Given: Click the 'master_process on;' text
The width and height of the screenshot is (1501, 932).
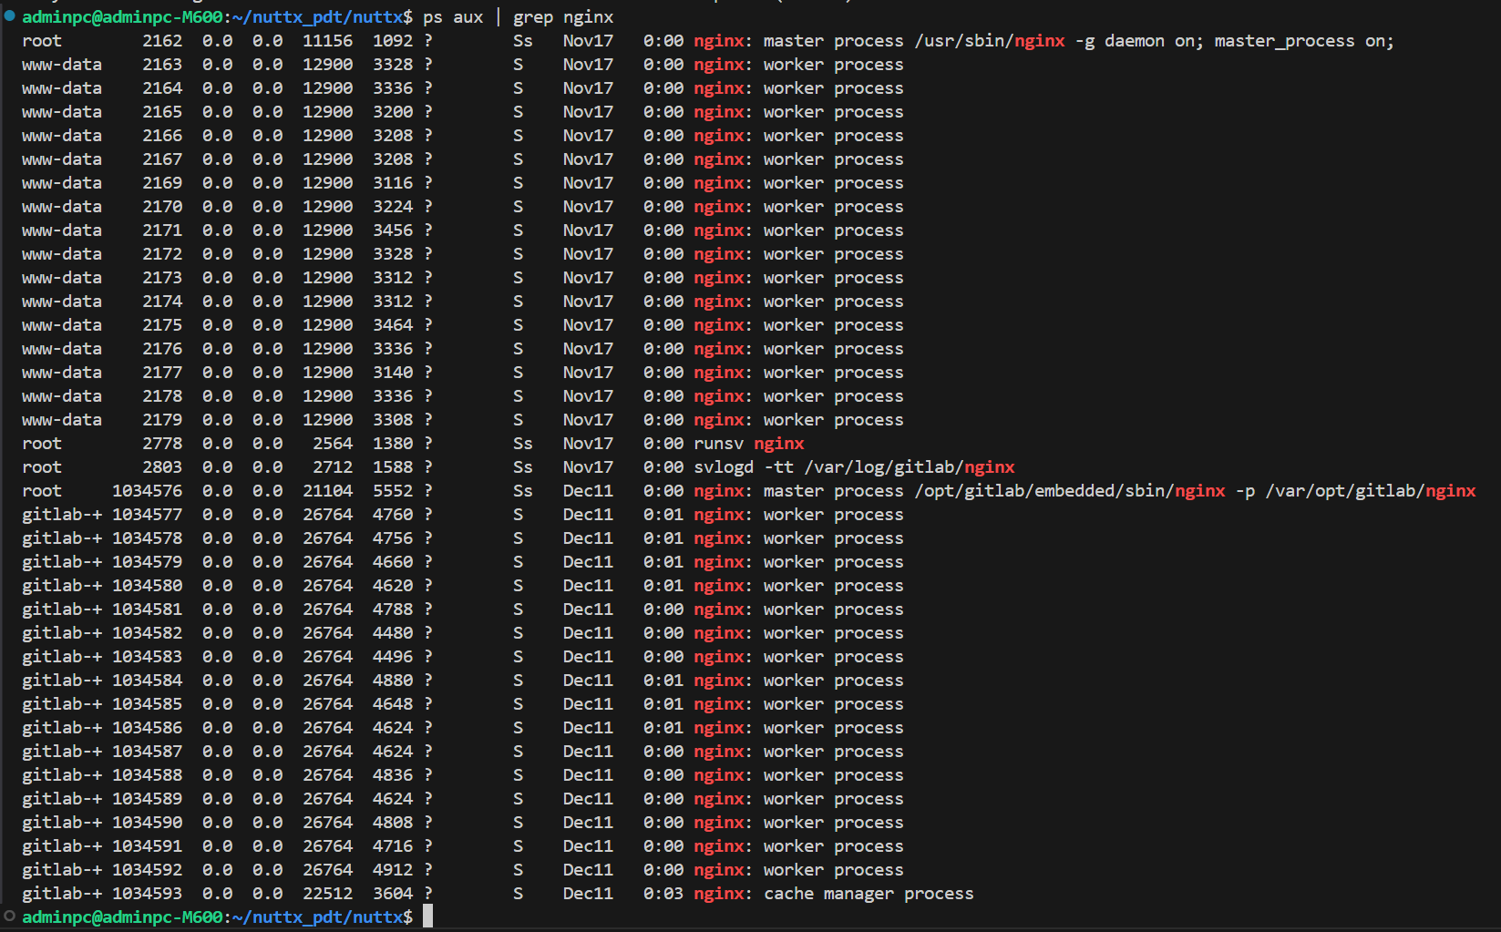Looking at the screenshot, I should (1303, 41).
